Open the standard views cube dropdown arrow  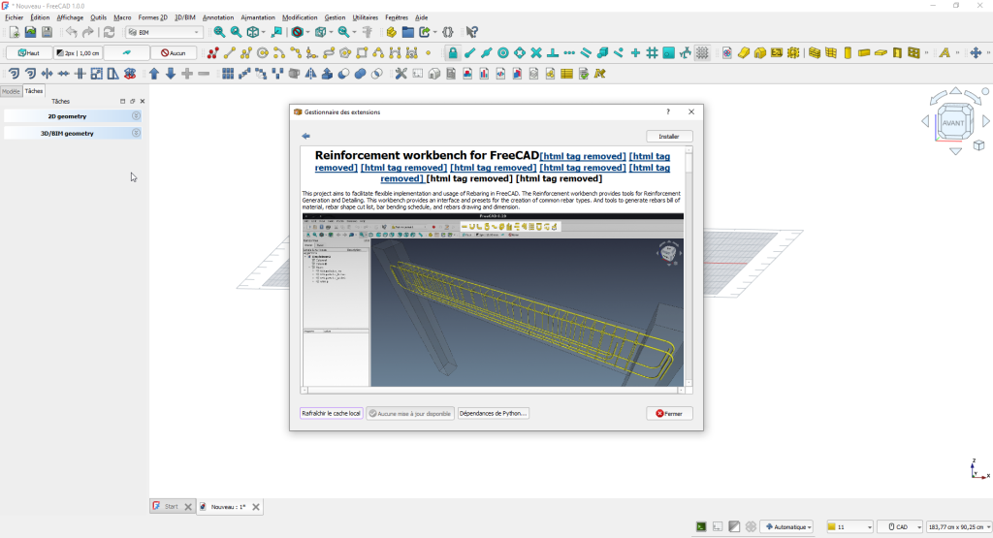coord(264,32)
